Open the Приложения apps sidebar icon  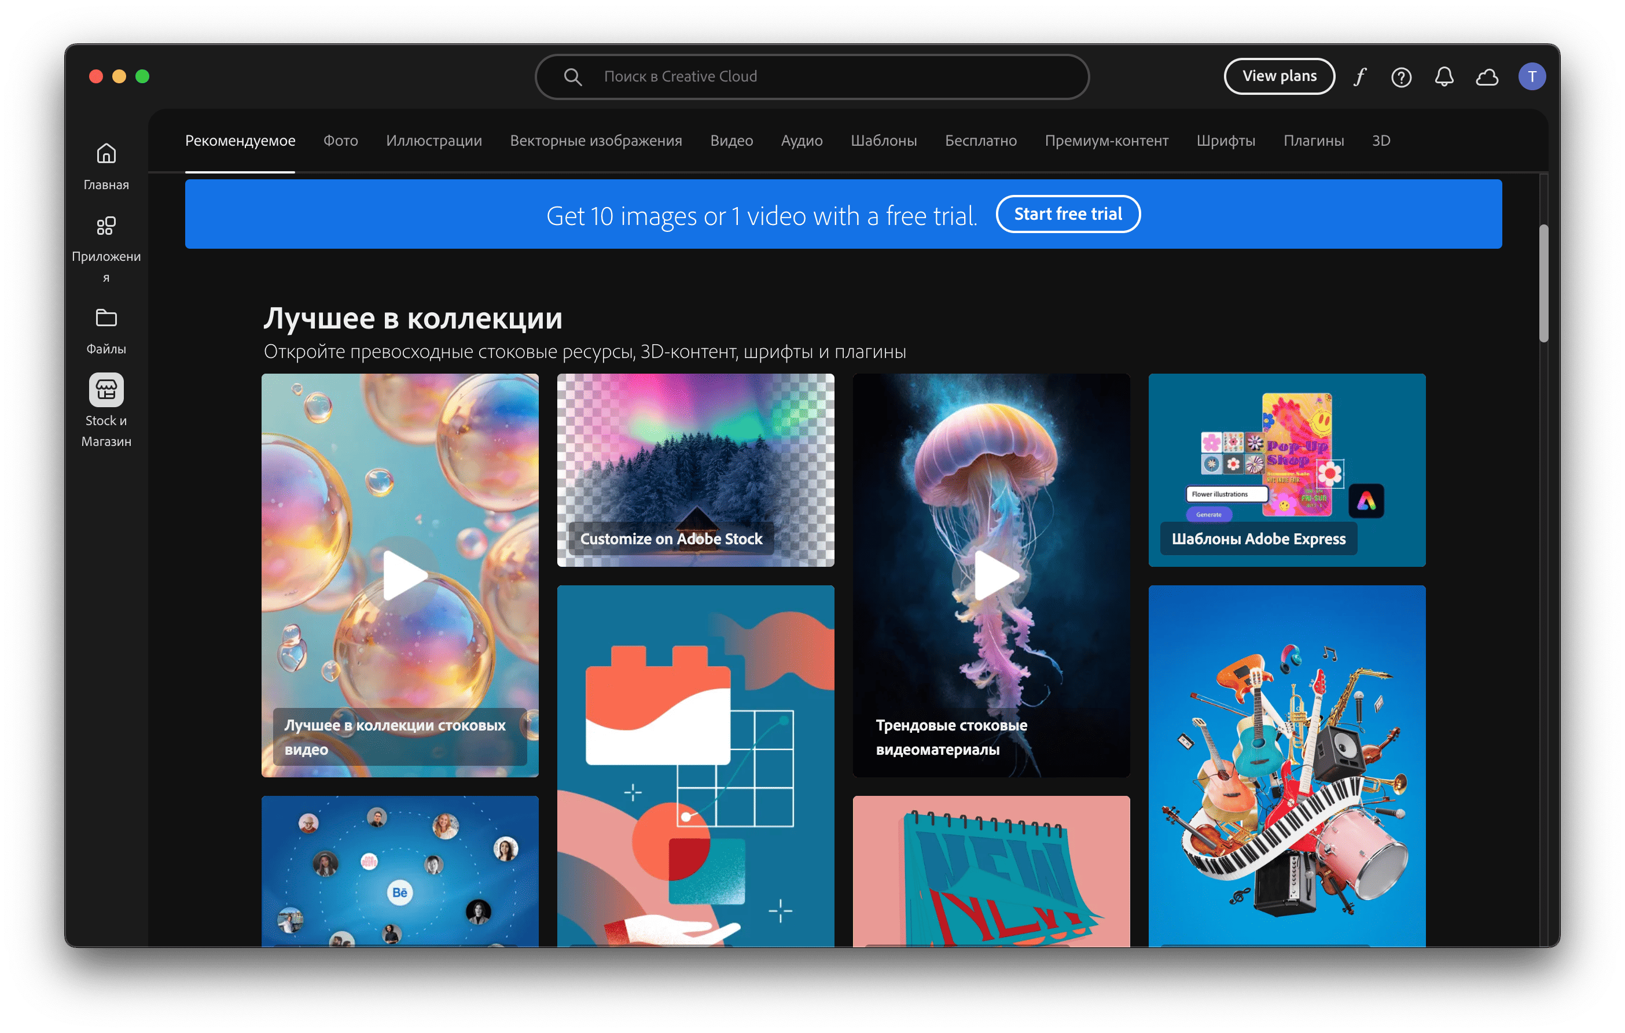[x=106, y=226]
